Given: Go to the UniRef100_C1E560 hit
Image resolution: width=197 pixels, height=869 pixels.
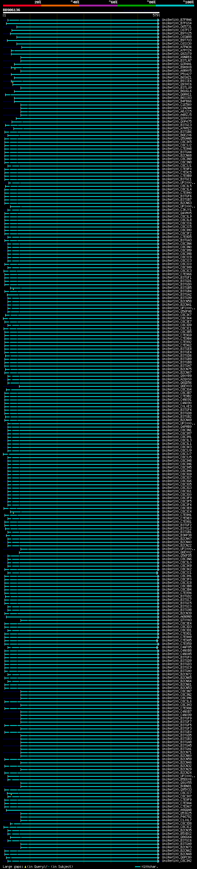Looking at the screenshot, I should pyautogui.click(x=177, y=105).
